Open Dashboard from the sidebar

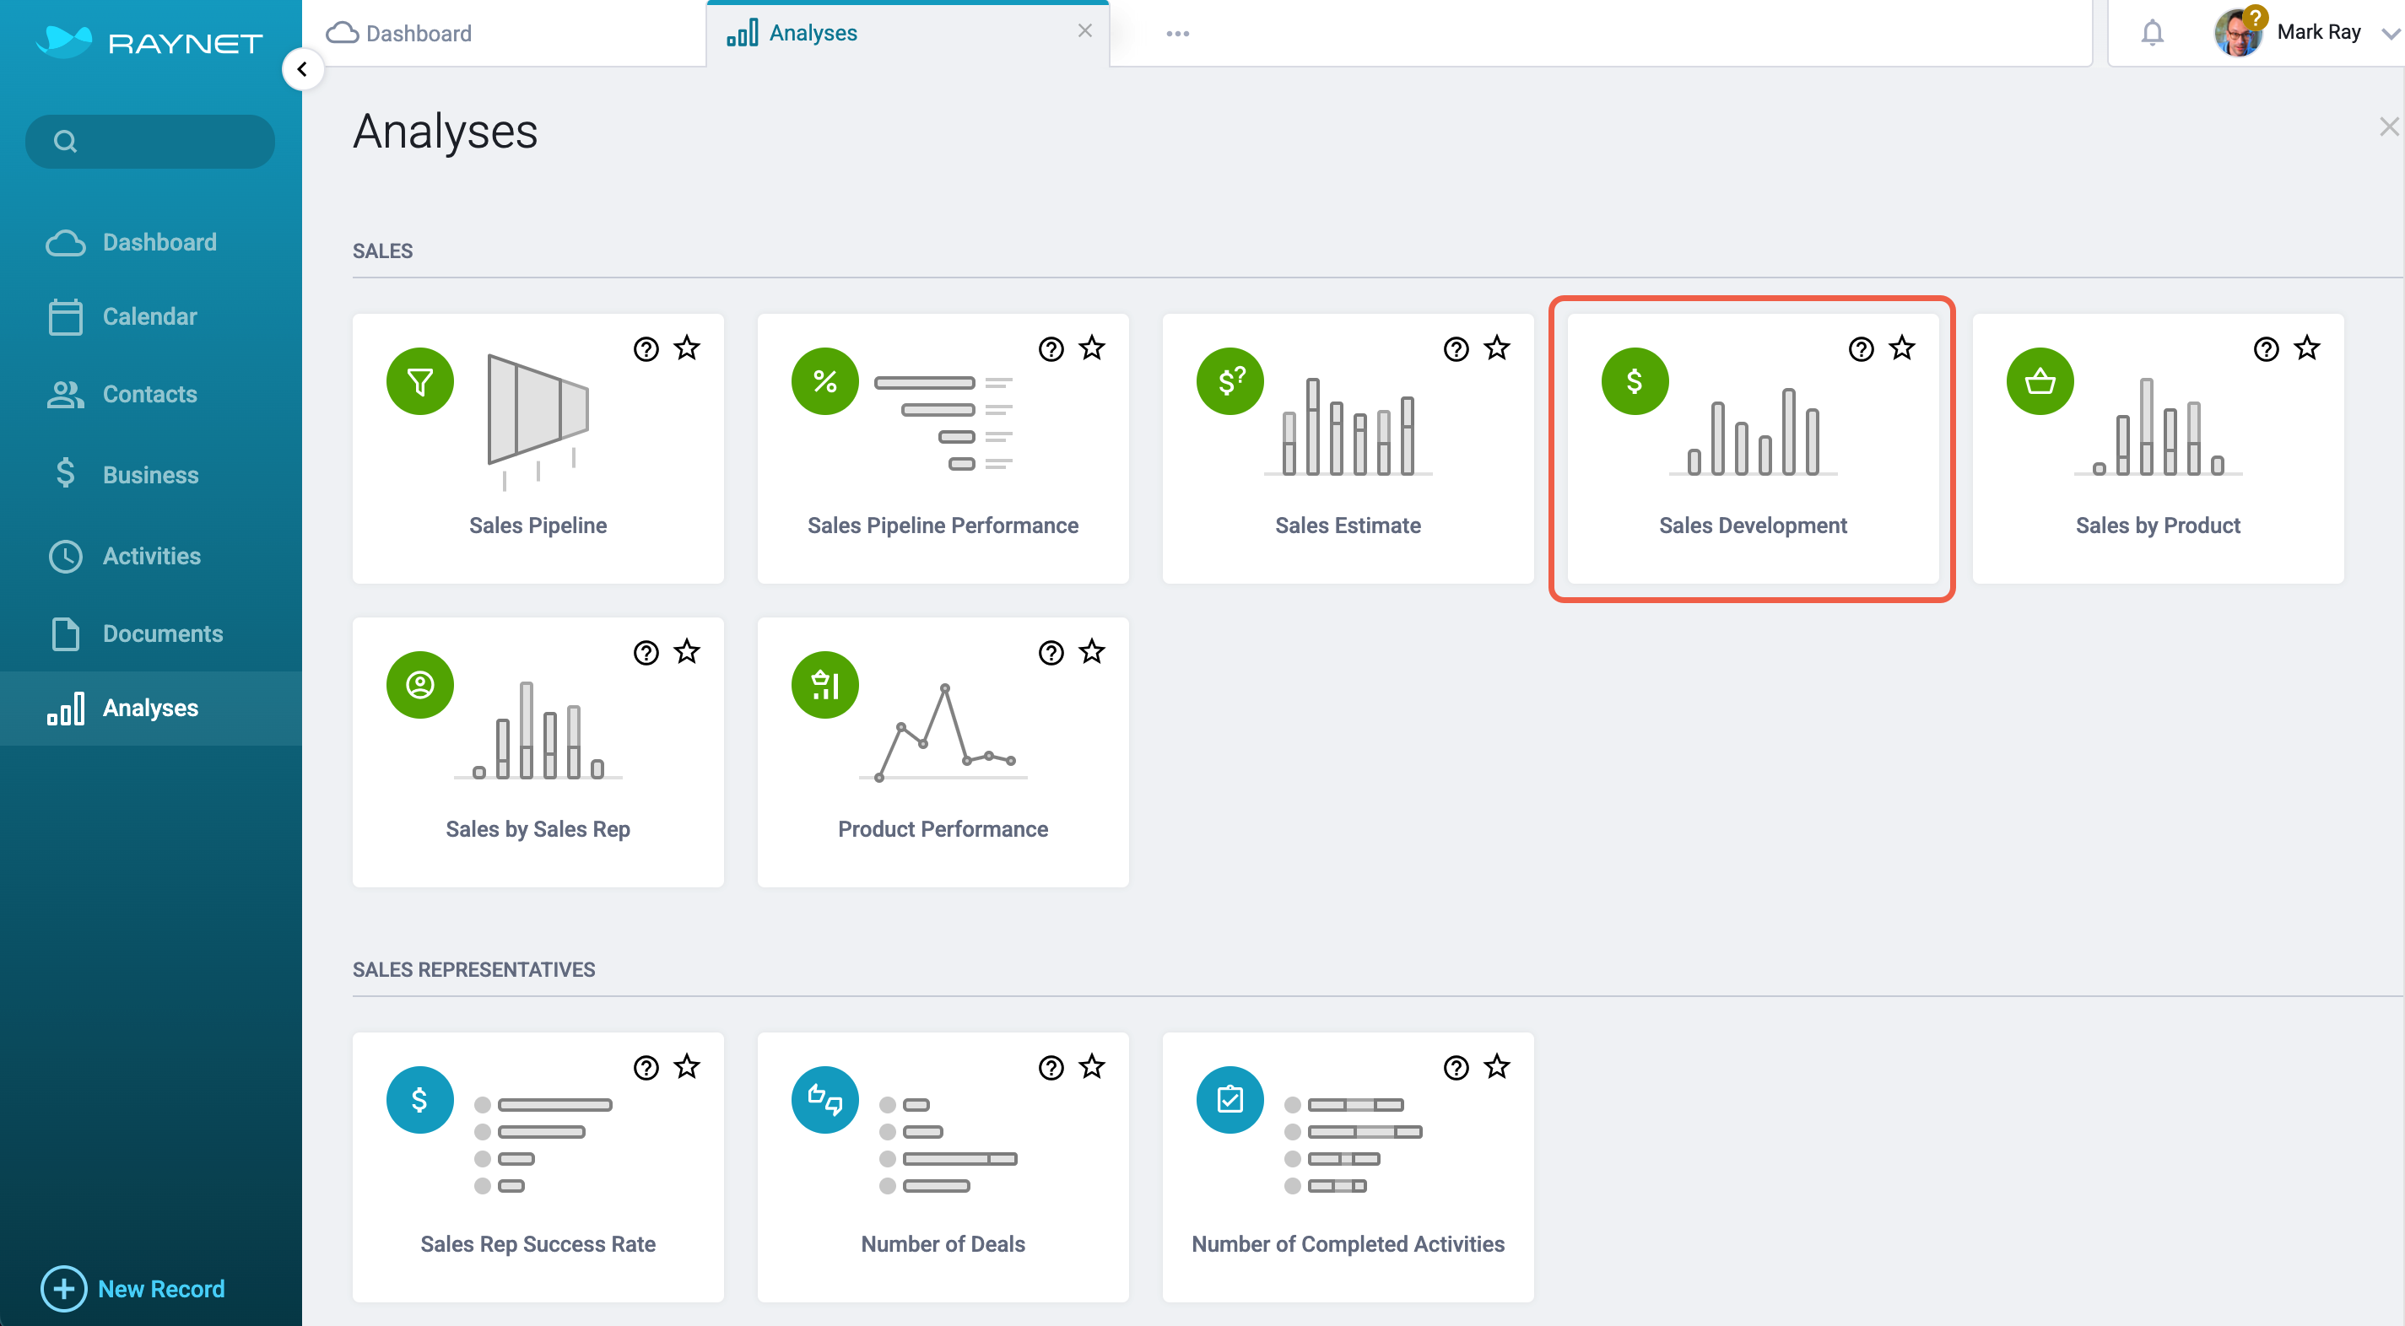click(x=150, y=243)
